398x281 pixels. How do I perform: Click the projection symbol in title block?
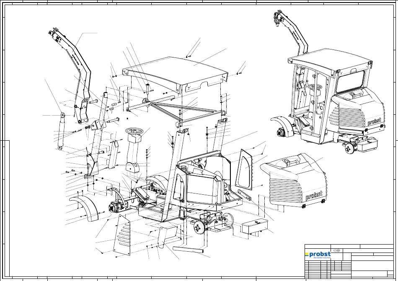click(336, 250)
